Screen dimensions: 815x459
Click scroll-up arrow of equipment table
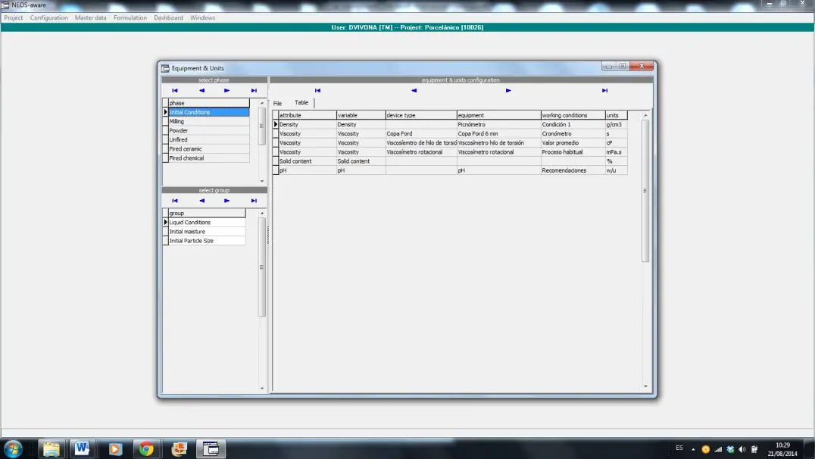[x=645, y=115]
